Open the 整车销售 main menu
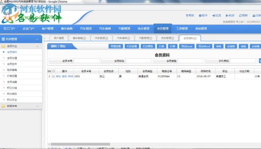The height and width of the screenshot is (149, 261). coord(67,29)
